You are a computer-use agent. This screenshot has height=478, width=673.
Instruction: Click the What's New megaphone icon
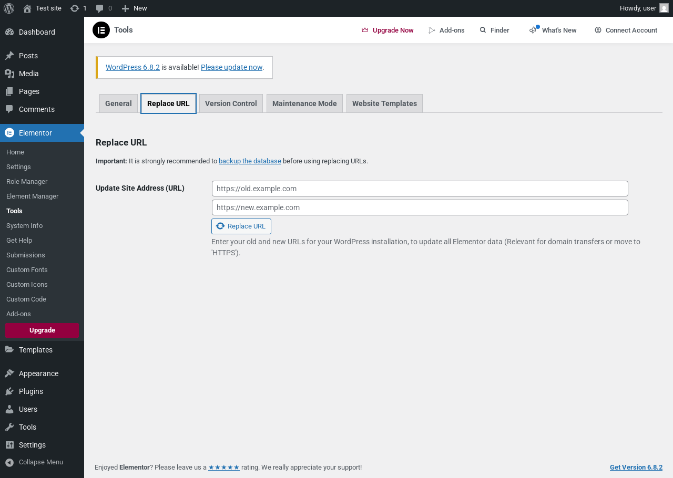tap(534, 30)
